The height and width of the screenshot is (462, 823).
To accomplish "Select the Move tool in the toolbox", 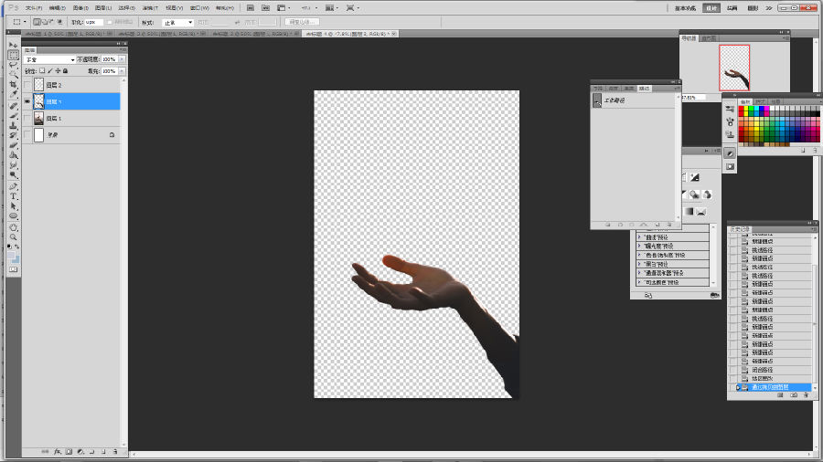I will (13, 45).
